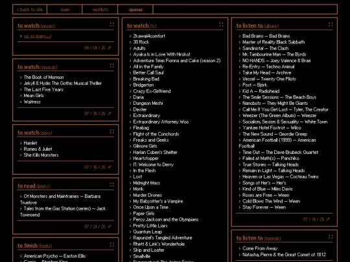The image size is (350, 262).
Task: Click 'Romeo & Juliet' in the plays list
Action: tap(38, 149)
